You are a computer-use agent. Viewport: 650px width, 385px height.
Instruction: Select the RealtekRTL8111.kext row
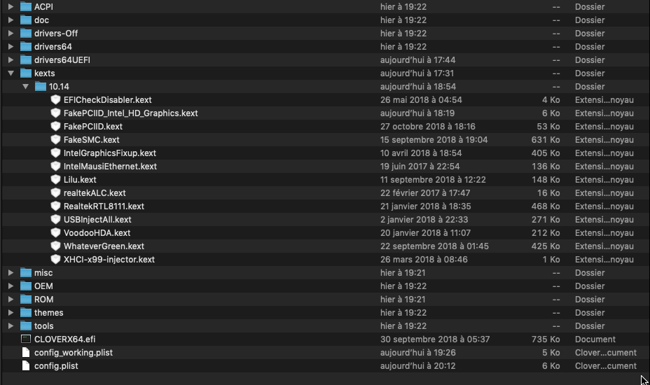[x=325, y=206]
